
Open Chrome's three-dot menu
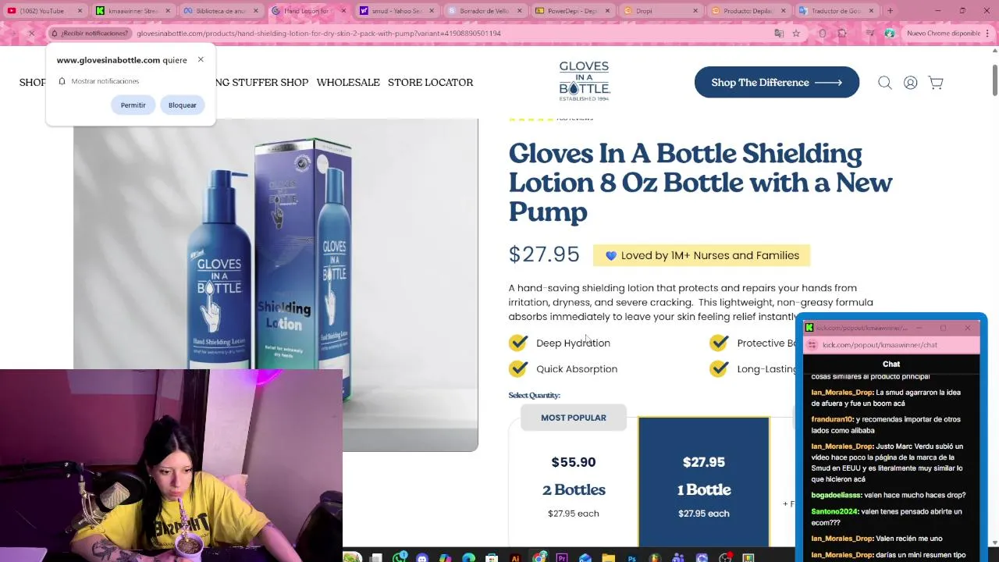click(x=988, y=34)
